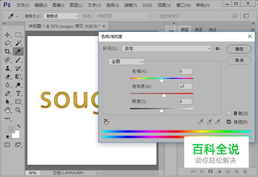Reset default foreground and background colors

8,137
